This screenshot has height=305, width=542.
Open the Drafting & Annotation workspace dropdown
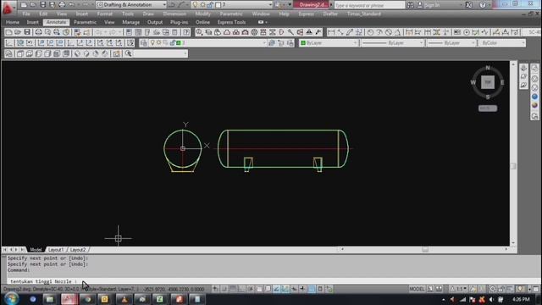131,5
